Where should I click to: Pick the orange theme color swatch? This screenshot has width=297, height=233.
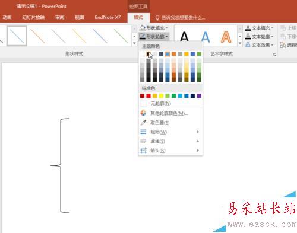coord(174,54)
